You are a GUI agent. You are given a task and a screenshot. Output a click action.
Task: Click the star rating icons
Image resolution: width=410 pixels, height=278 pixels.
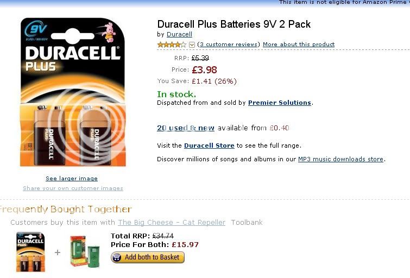pos(172,45)
